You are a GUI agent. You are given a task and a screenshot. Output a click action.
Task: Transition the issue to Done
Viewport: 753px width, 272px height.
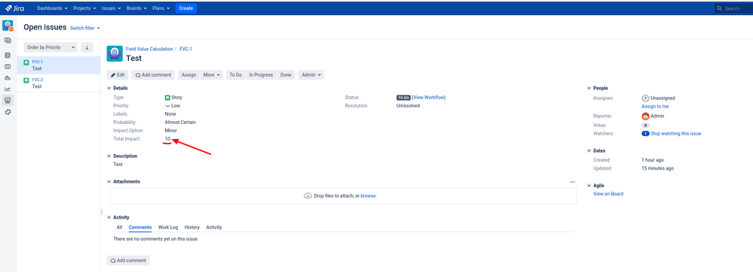pyautogui.click(x=286, y=75)
